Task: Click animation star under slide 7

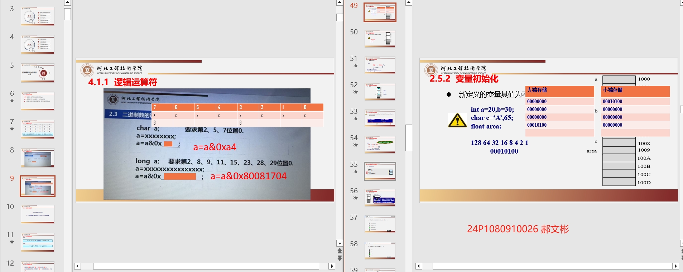Action: pyautogui.click(x=12, y=129)
